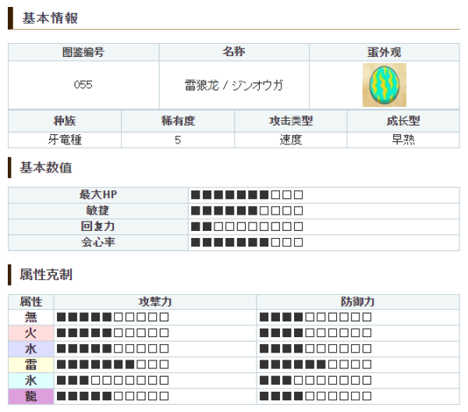Click the 攻击类型 header cell
Screen dimensions: 468x412
pos(291,121)
